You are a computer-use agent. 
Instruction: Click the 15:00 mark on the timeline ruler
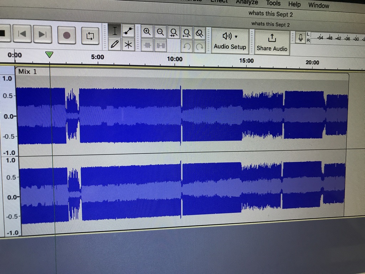coord(247,61)
